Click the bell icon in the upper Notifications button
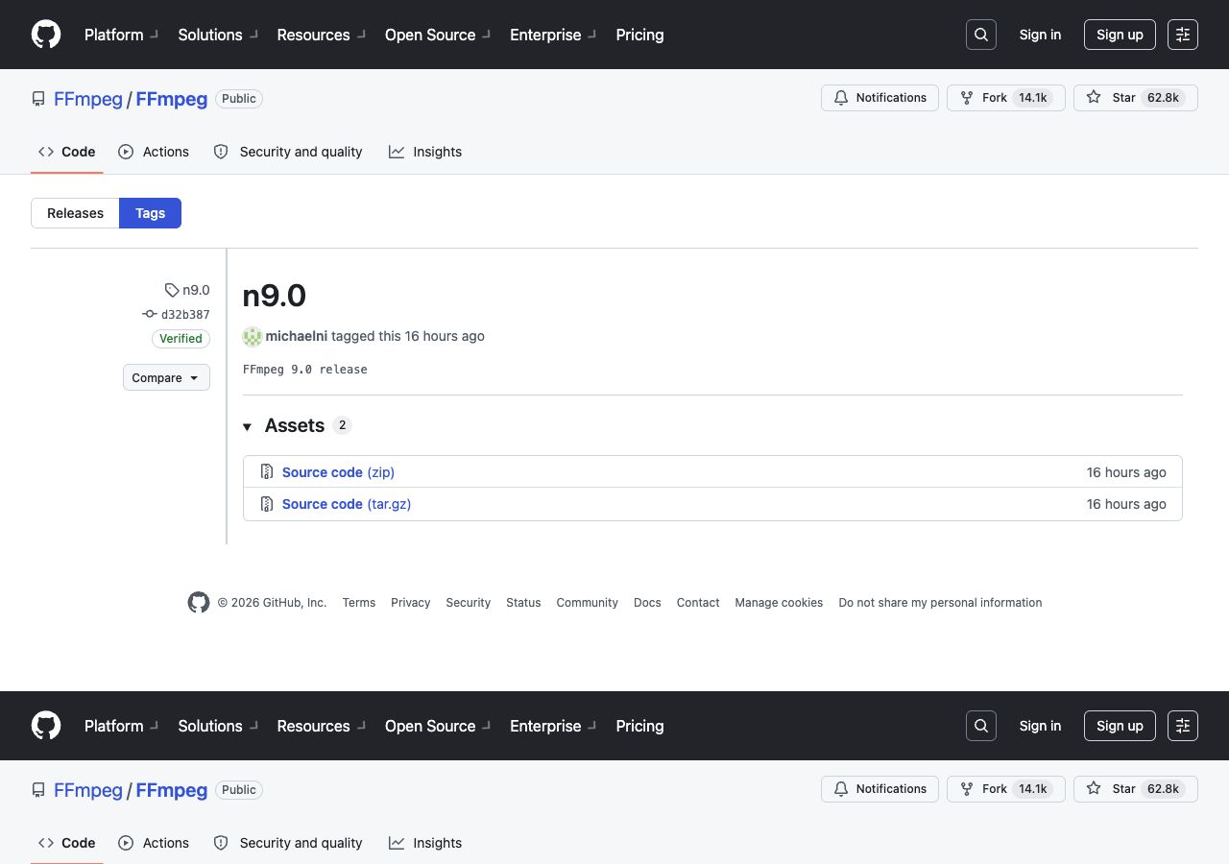This screenshot has height=864, width=1229. click(841, 98)
